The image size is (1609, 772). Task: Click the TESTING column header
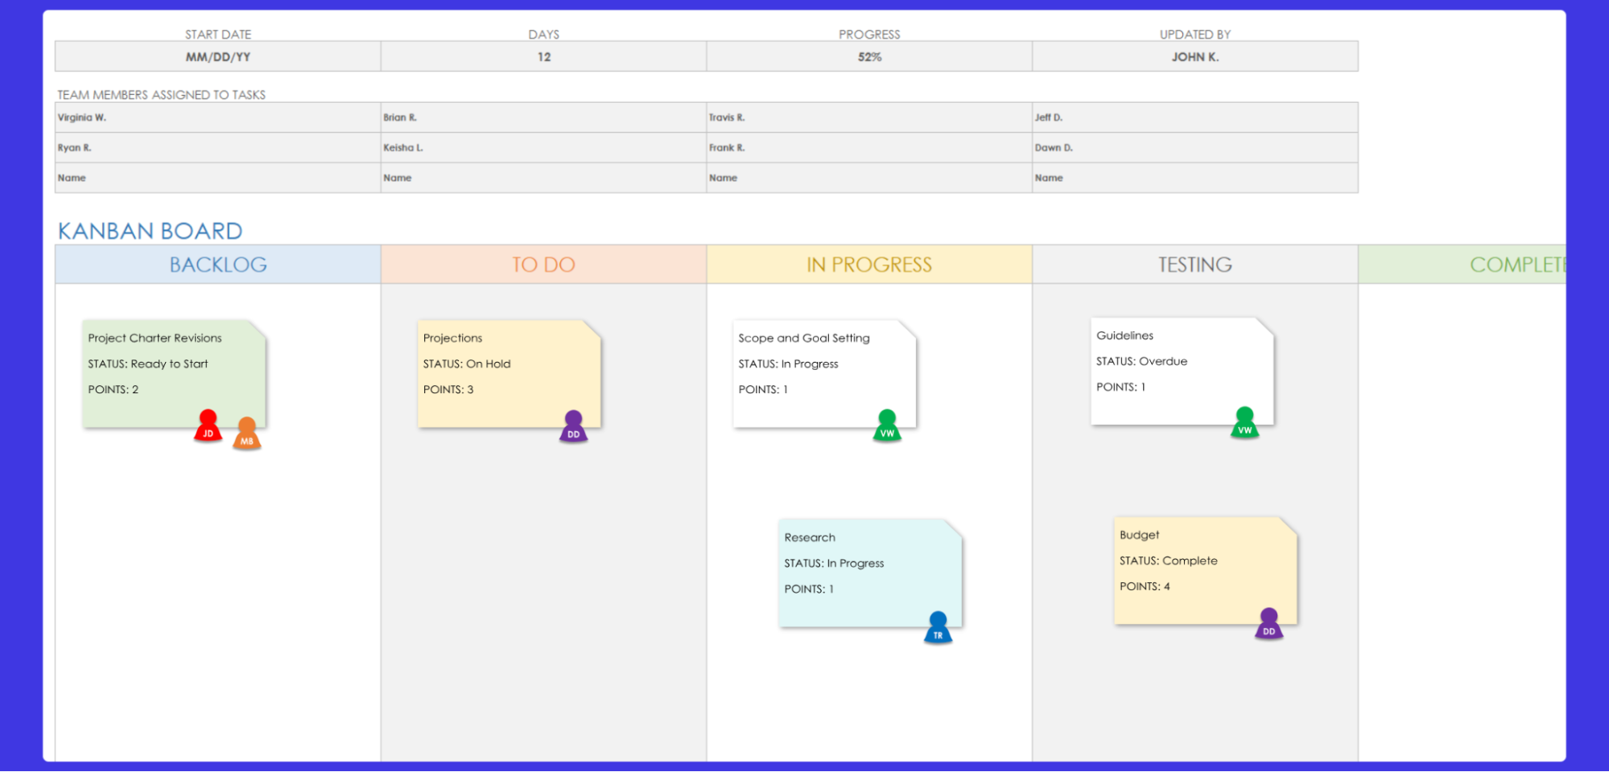(x=1195, y=265)
